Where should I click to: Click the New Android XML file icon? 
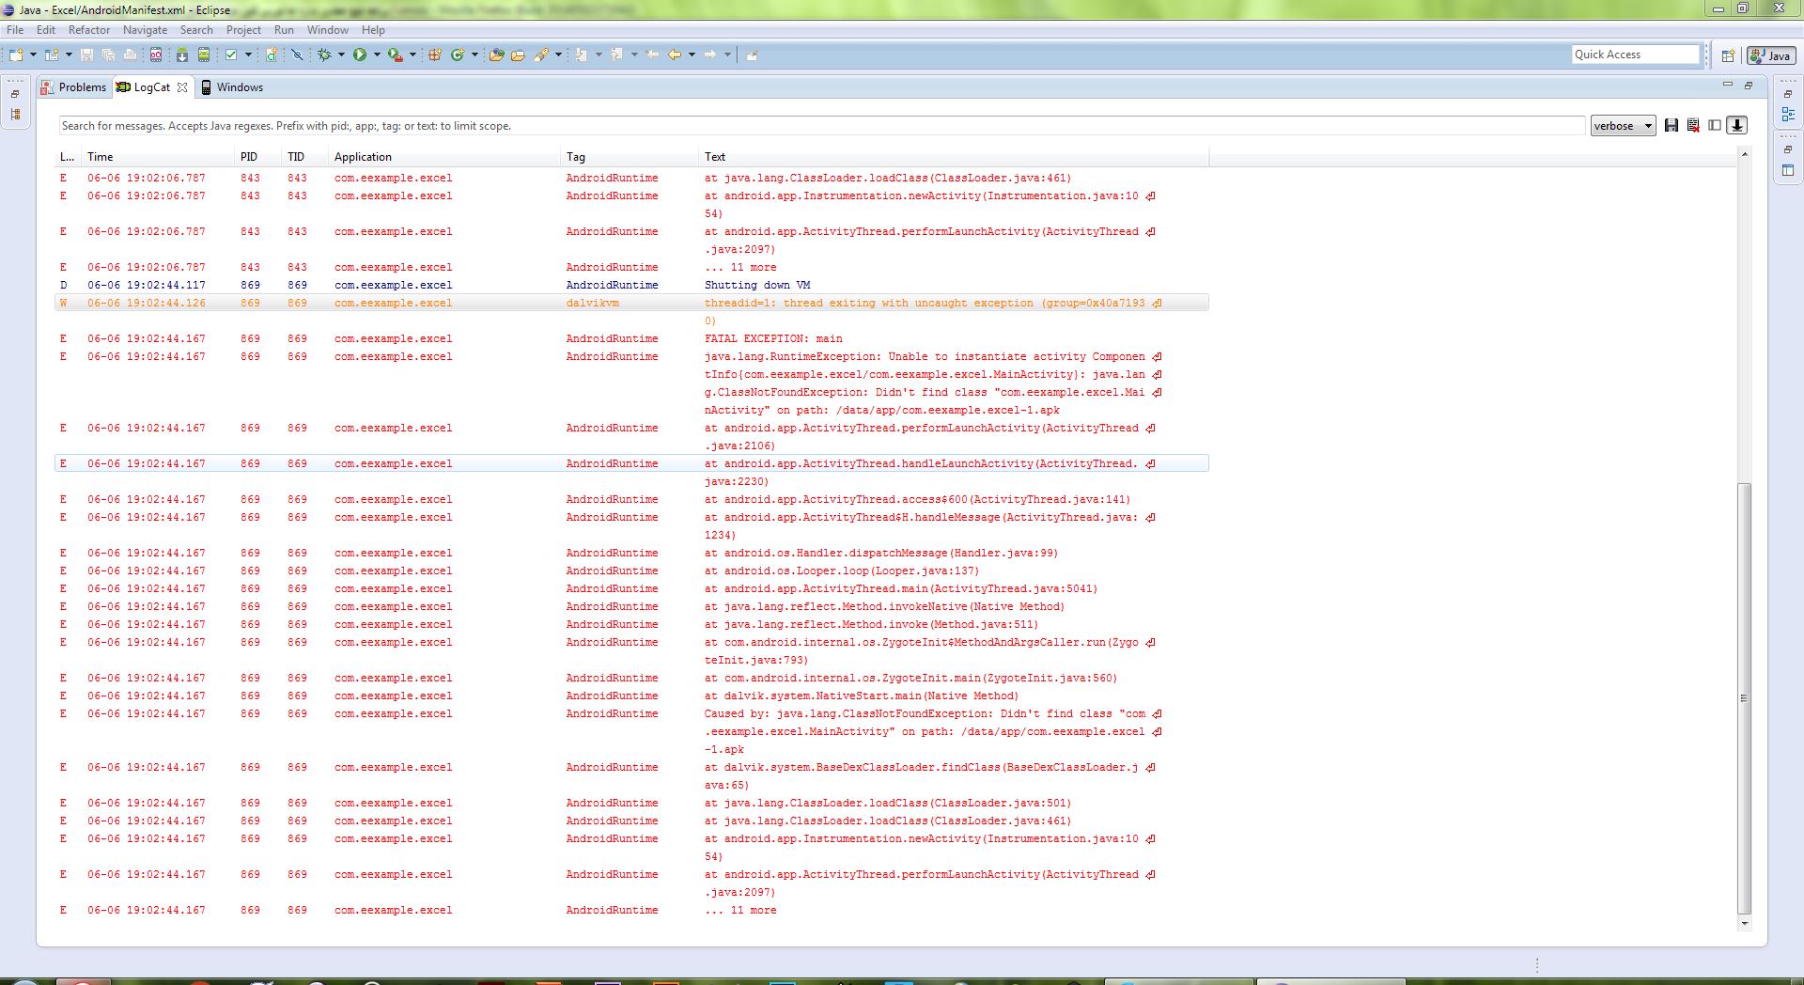point(272,55)
